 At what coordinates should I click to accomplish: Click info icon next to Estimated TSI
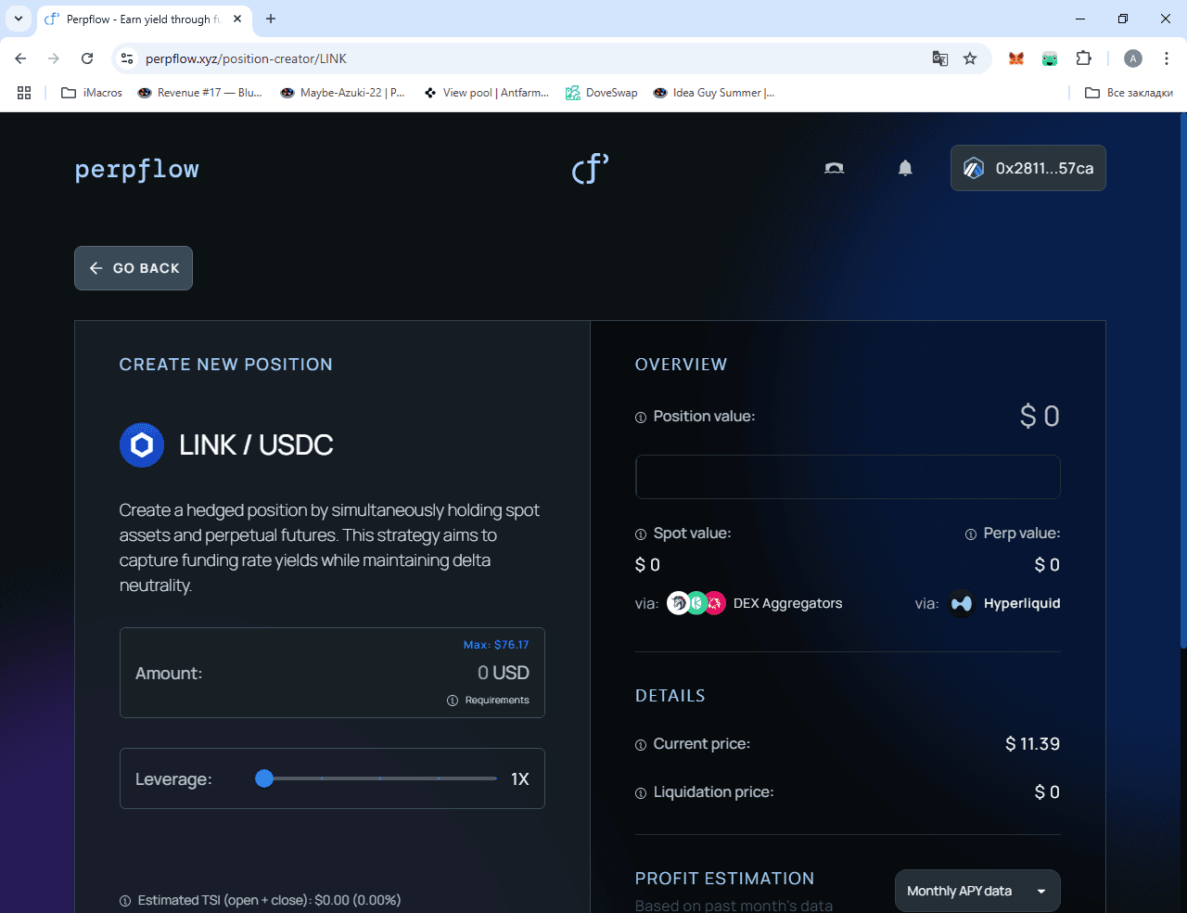point(125,901)
